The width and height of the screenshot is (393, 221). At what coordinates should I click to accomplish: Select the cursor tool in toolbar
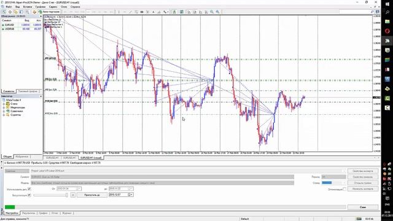tap(4, 12)
